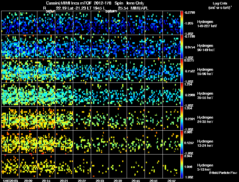Click the '20:27' time axis label
The image size is (239, 182).
pos(82,181)
